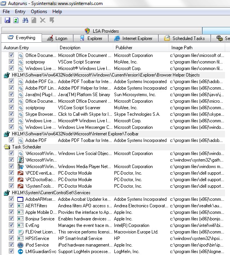The image size is (230, 255).
Task: Select the Everything tab
Action: pos(21,38)
